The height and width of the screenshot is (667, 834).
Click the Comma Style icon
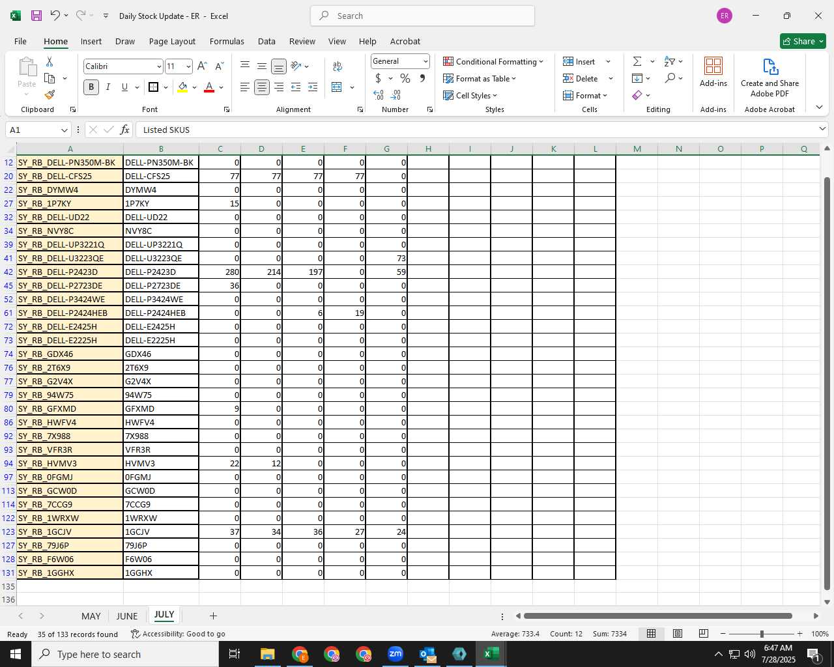422,78
